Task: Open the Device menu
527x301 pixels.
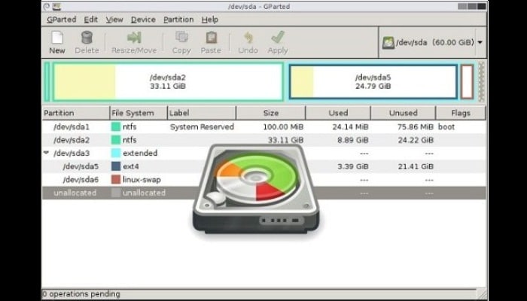Action: pyautogui.click(x=143, y=20)
